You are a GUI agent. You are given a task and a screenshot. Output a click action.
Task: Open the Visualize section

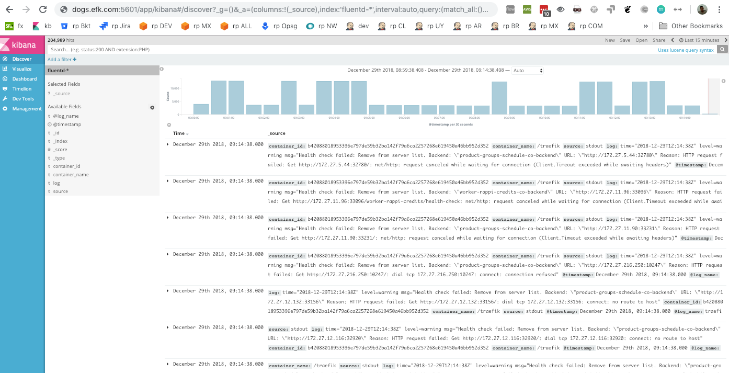tap(22, 69)
